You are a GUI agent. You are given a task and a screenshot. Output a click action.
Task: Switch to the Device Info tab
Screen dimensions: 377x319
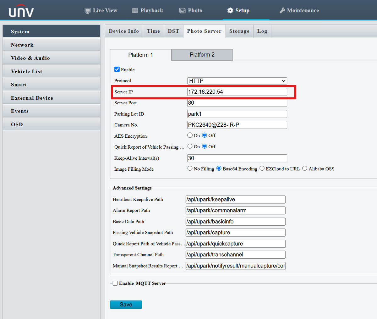click(x=124, y=31)
